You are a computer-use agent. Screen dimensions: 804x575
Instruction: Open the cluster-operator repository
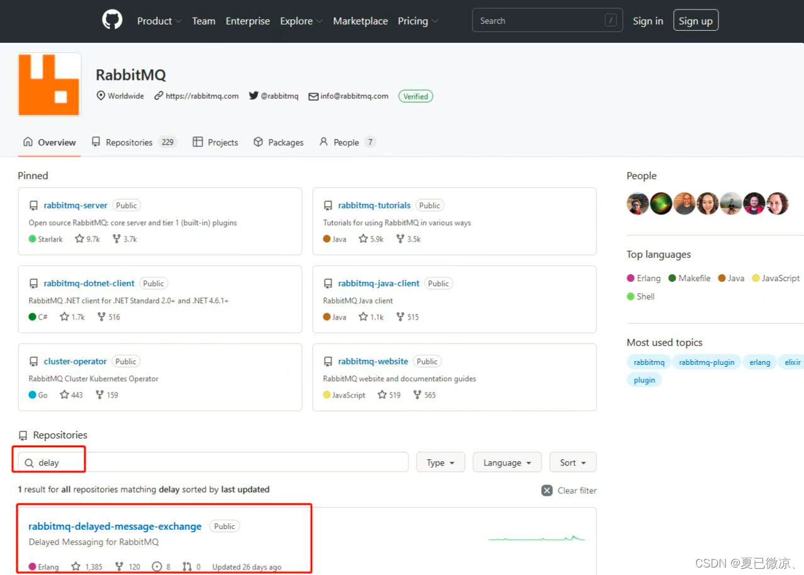[x=75, y=361]
